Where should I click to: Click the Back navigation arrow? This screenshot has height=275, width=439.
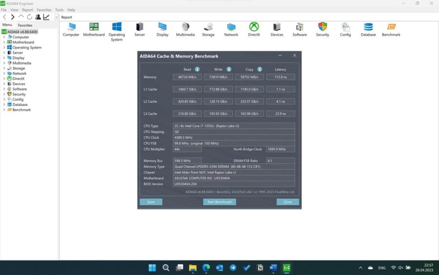tap(4, 17)
